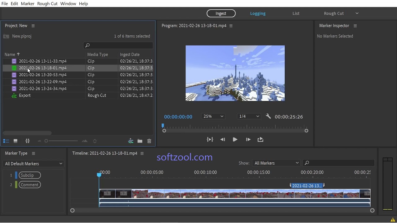Open the 25% zoom level dropdown
Viewport: 397px width, 223px height.
213,116
